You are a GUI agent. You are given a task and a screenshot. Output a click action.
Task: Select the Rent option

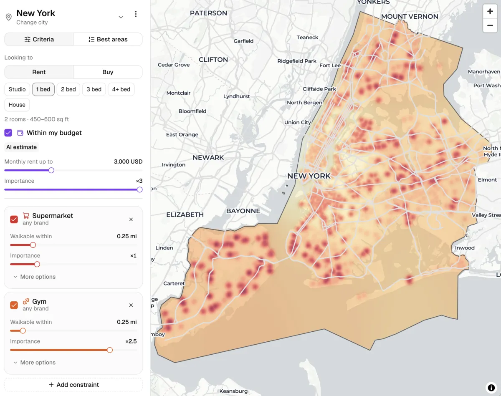(39, 72)
